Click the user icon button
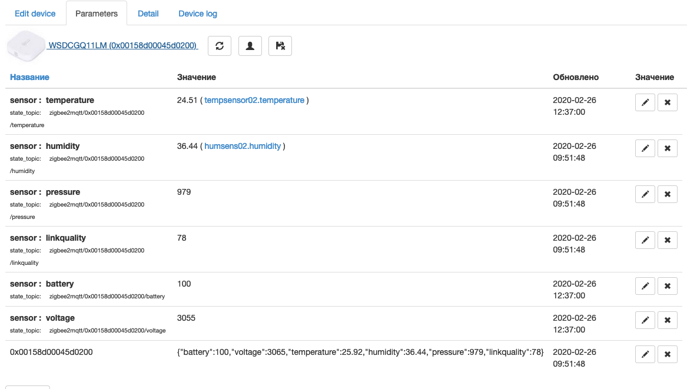687x389 pixels. [x=250, y=46]
